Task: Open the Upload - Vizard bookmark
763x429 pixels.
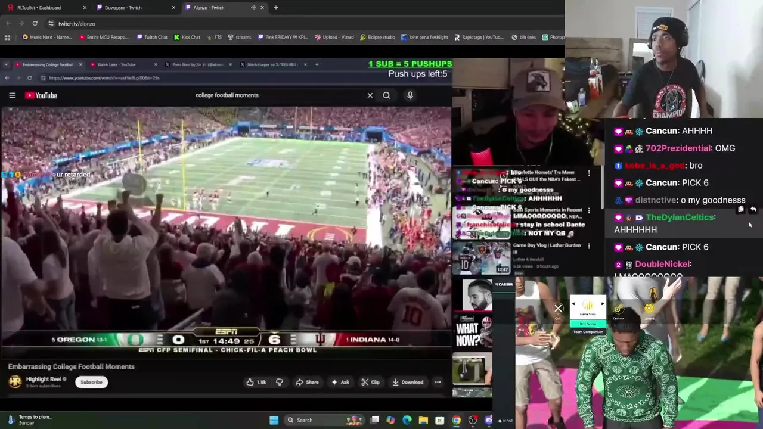Action: [334, 37]
